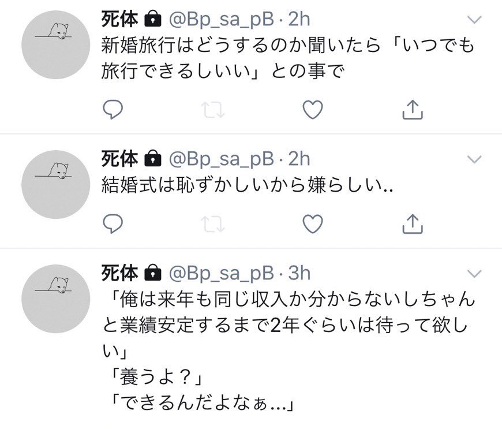This screenshot has width=502, height=429.
Task: Open chevron menu on the 3h tweet
Action: 474,273
